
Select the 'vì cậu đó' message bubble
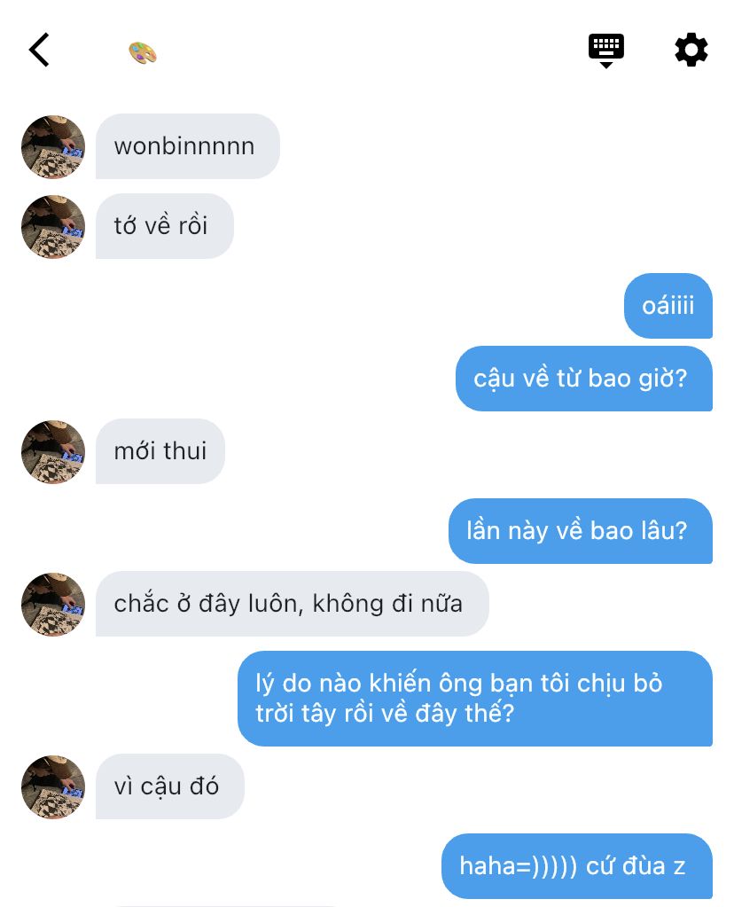pos(170,786)
